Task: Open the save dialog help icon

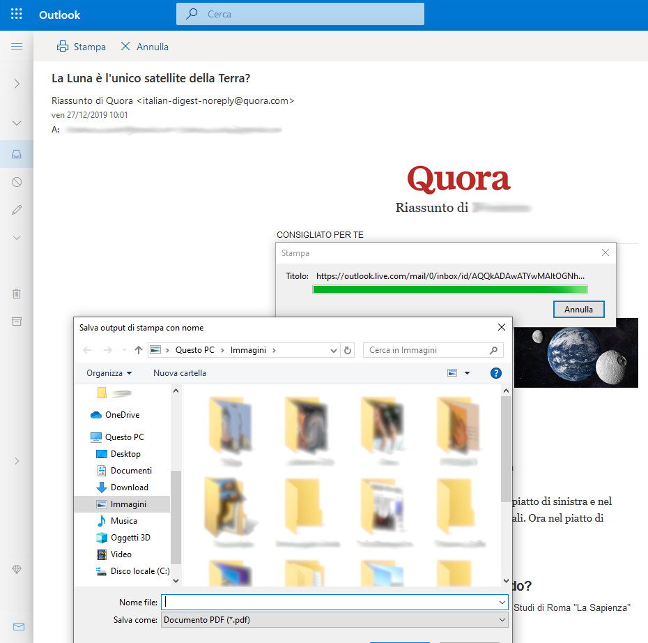Action: (x=496, y=373)
